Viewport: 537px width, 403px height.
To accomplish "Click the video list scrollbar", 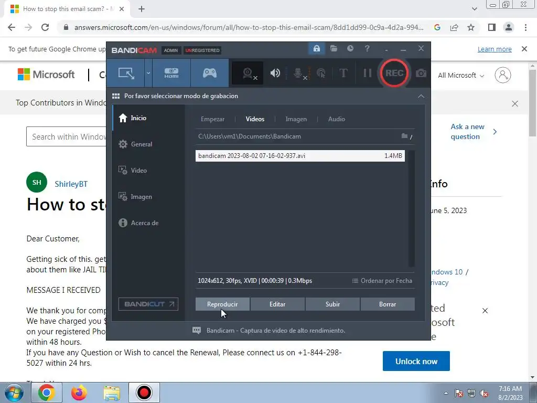I will (412, 208).
